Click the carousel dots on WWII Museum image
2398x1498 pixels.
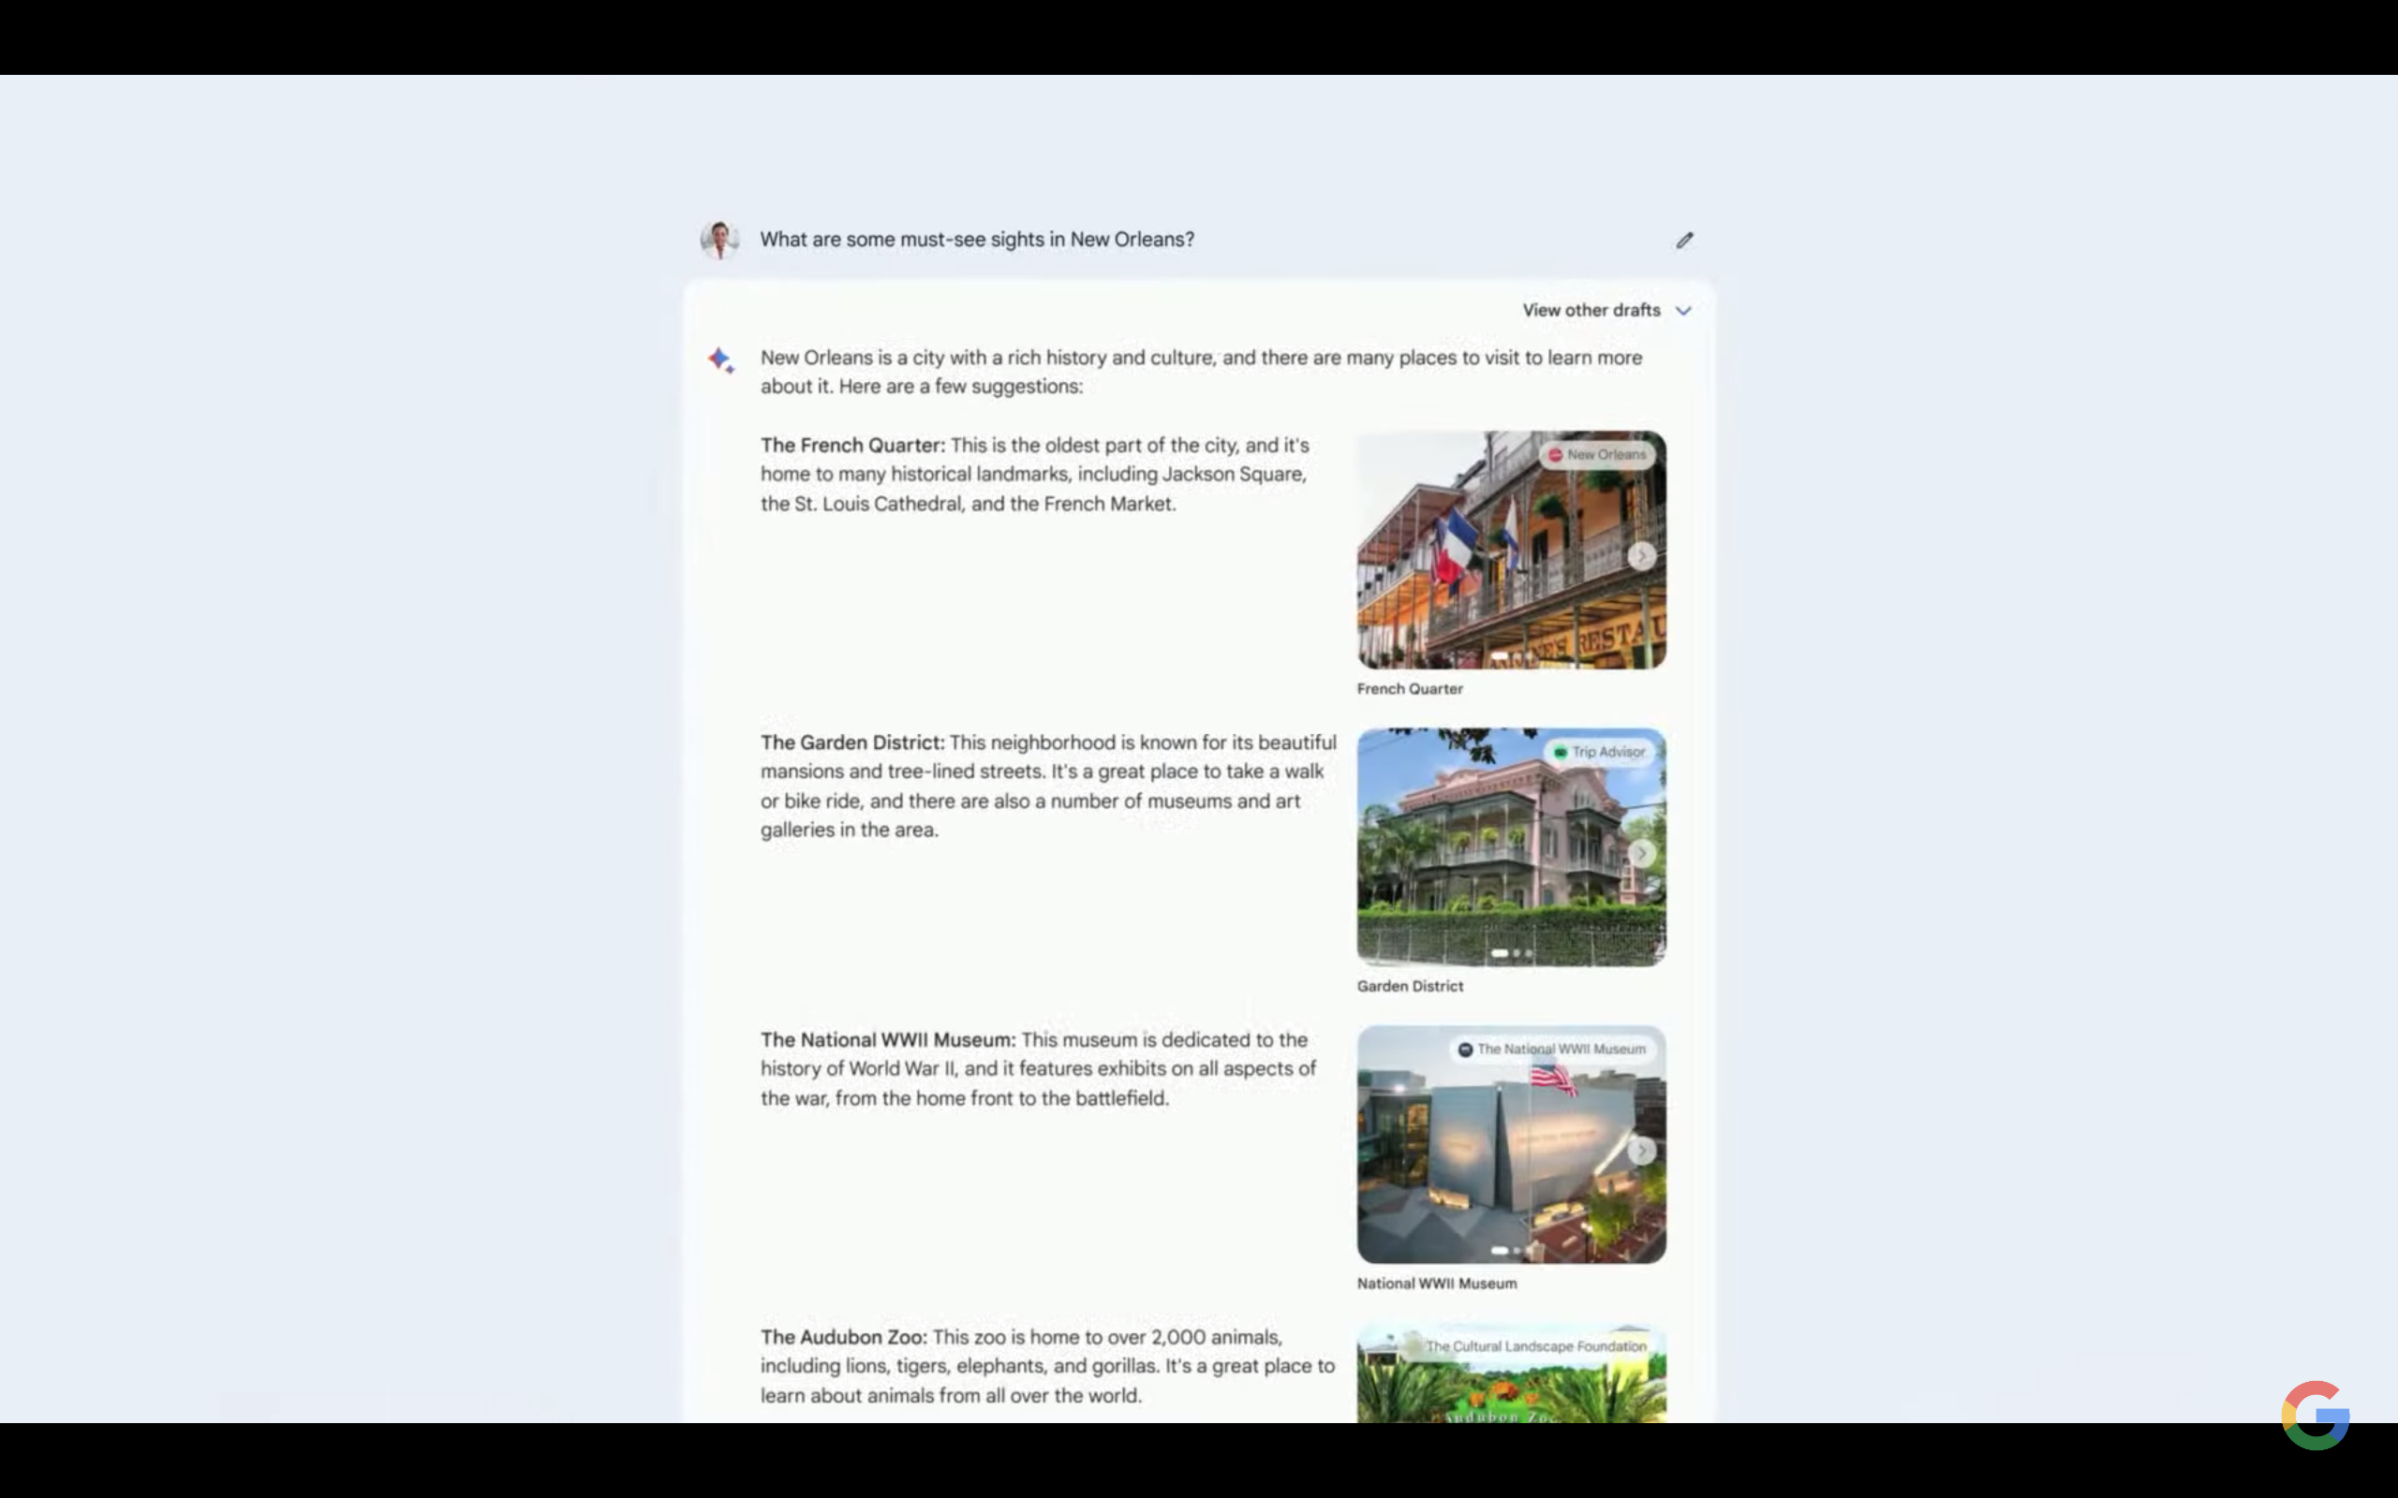click(1507, 1250)
